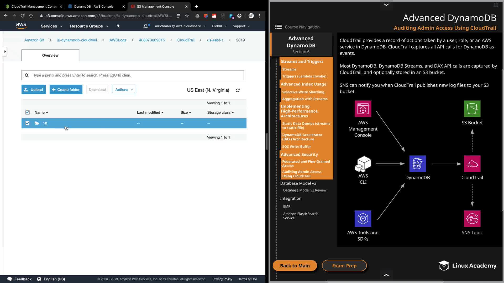The height and width of the screenshot is (283, 504).
Task: Expand the Actions dropdown
Action: 124,90
